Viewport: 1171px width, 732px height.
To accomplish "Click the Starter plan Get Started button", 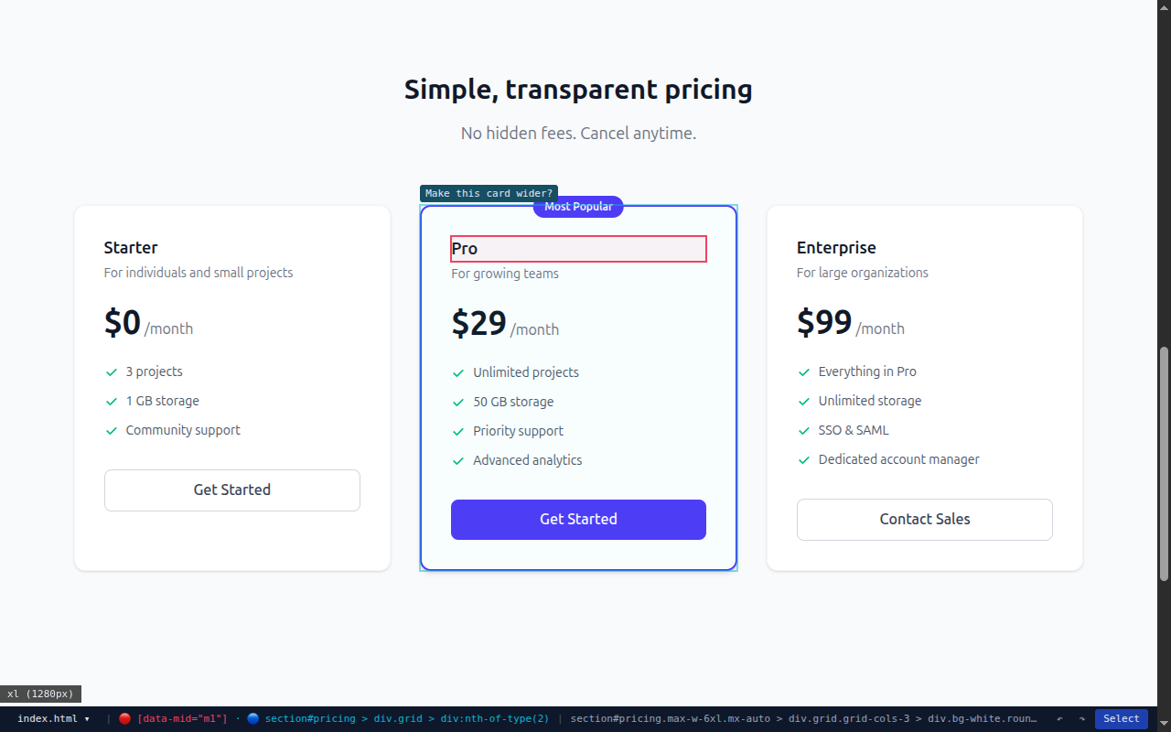I will point(232,490).
